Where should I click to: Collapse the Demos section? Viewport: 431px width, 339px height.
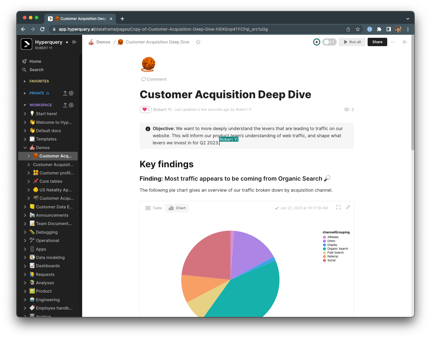click(25, 147)
